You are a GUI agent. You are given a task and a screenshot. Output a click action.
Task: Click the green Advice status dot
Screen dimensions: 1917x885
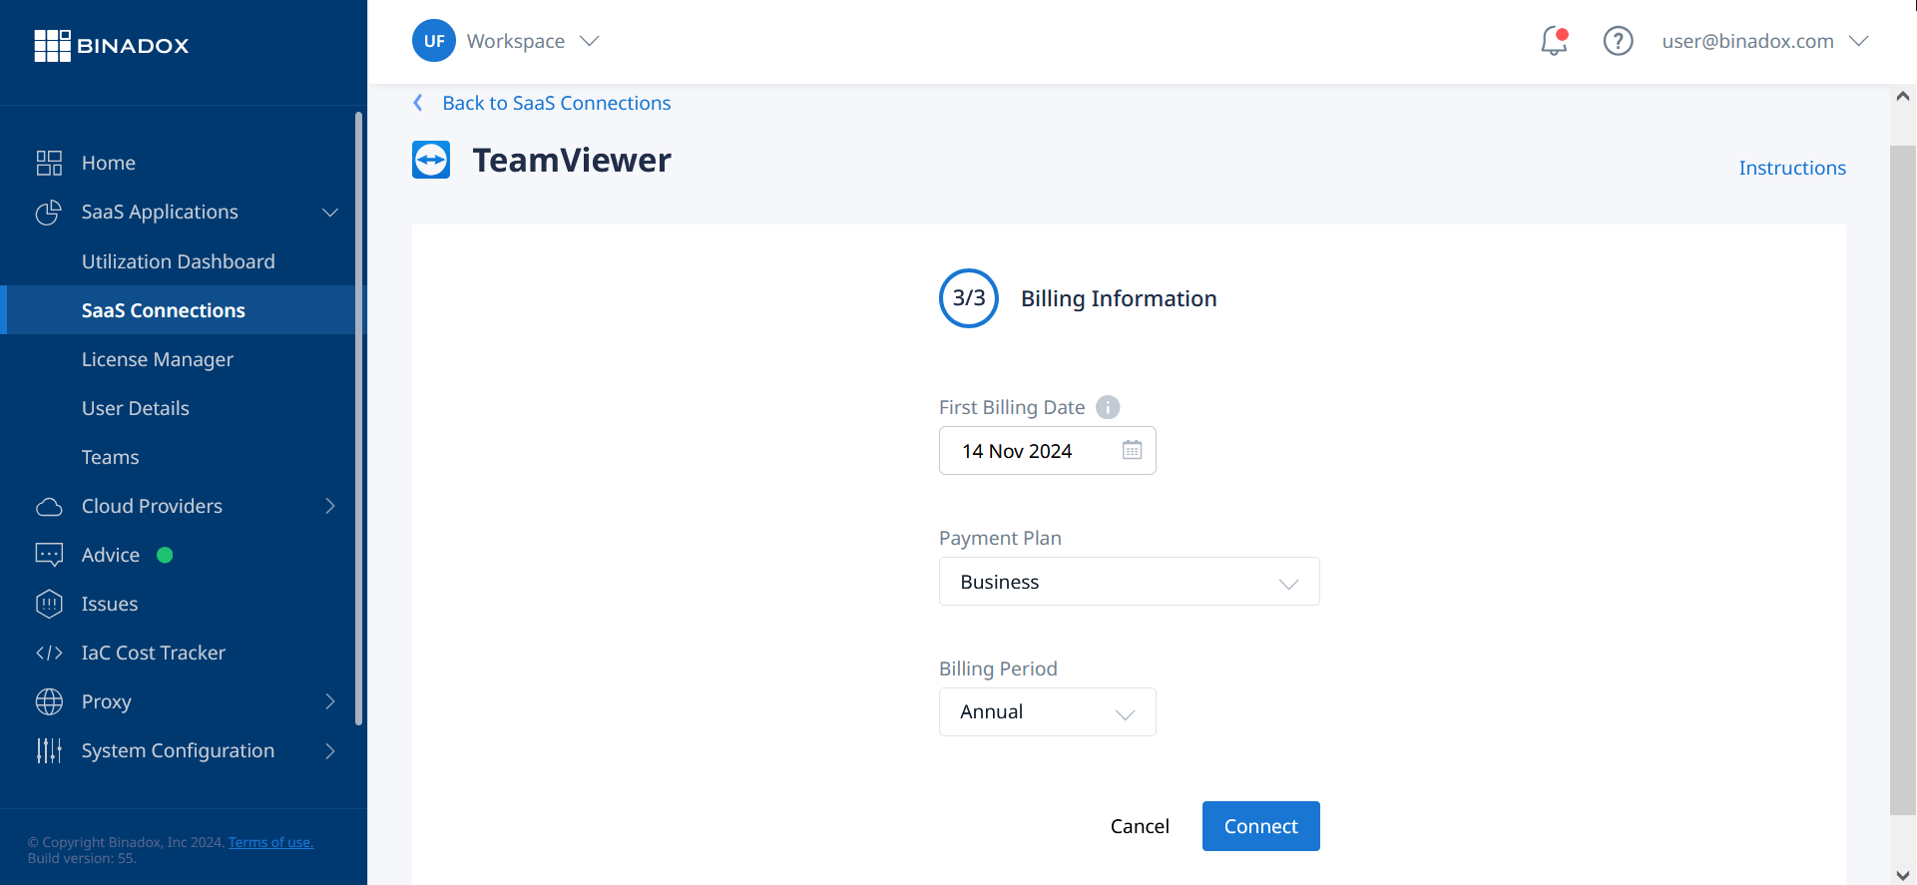(166, 555)
